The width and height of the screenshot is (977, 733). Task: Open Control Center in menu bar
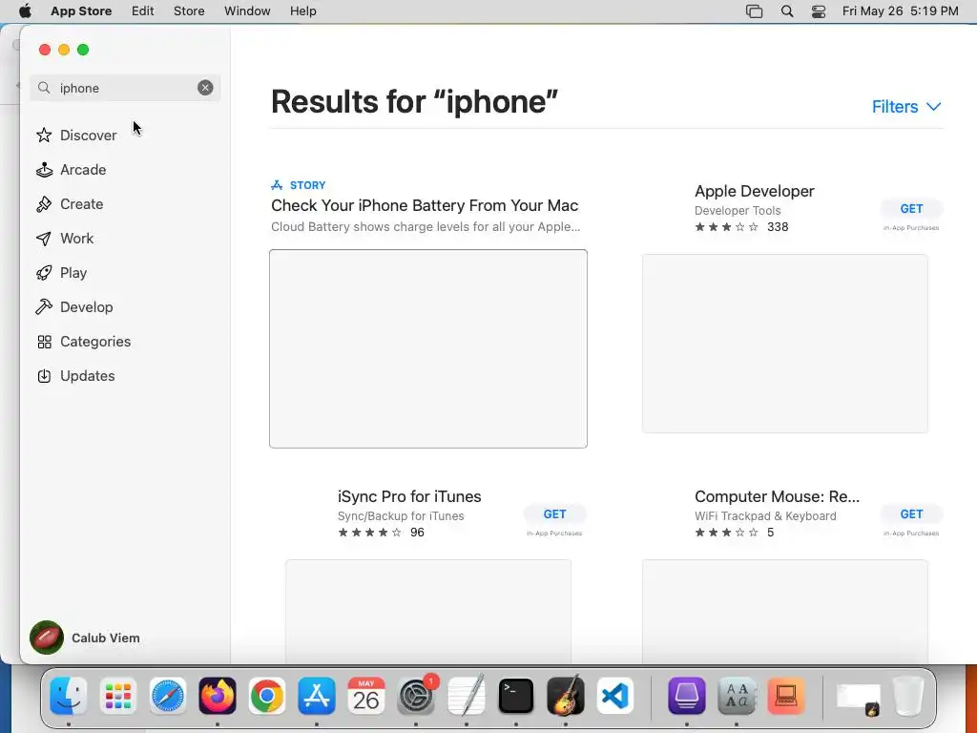818,10
